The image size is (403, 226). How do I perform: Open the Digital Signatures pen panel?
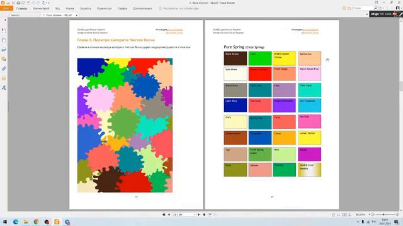point(4,87)
